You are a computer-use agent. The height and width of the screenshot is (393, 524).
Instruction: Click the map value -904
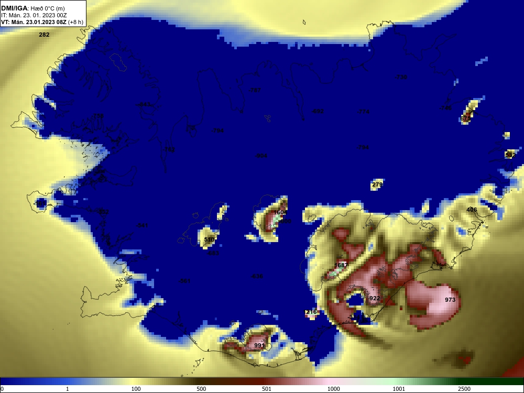tap(261, 156)
